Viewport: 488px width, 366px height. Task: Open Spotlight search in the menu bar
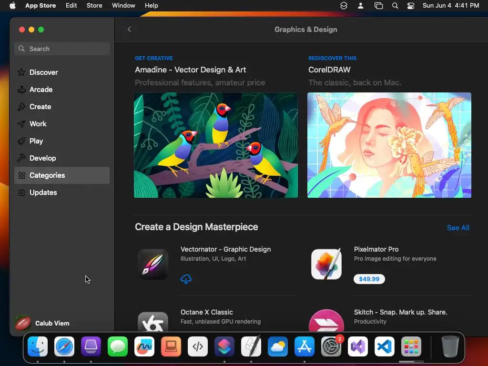coord(395,6)
